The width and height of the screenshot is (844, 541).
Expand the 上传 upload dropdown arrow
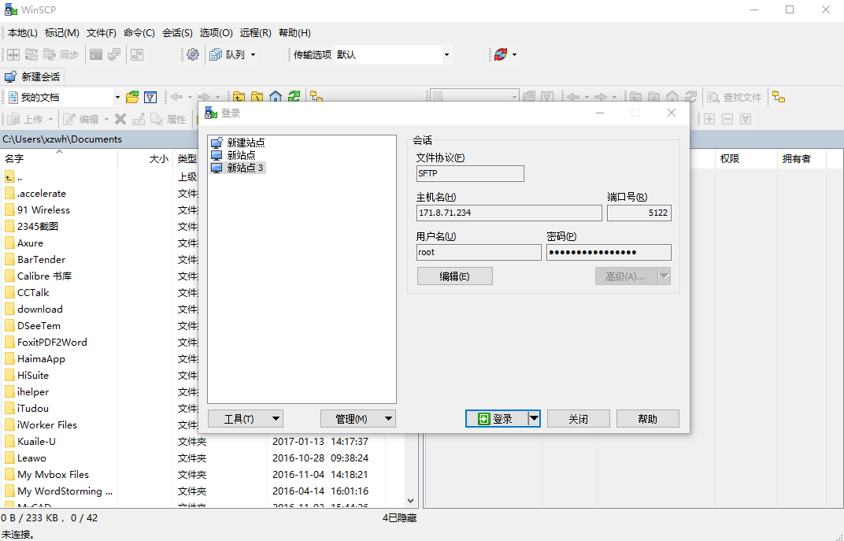click(x=50, y=119)
